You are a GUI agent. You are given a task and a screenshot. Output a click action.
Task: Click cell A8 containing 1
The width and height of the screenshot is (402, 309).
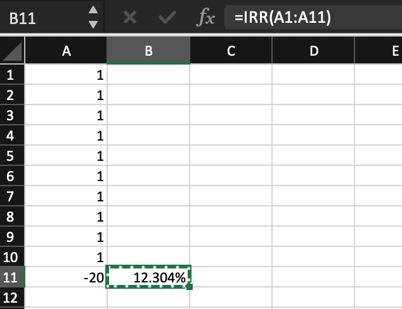click(x=66, y=216)
